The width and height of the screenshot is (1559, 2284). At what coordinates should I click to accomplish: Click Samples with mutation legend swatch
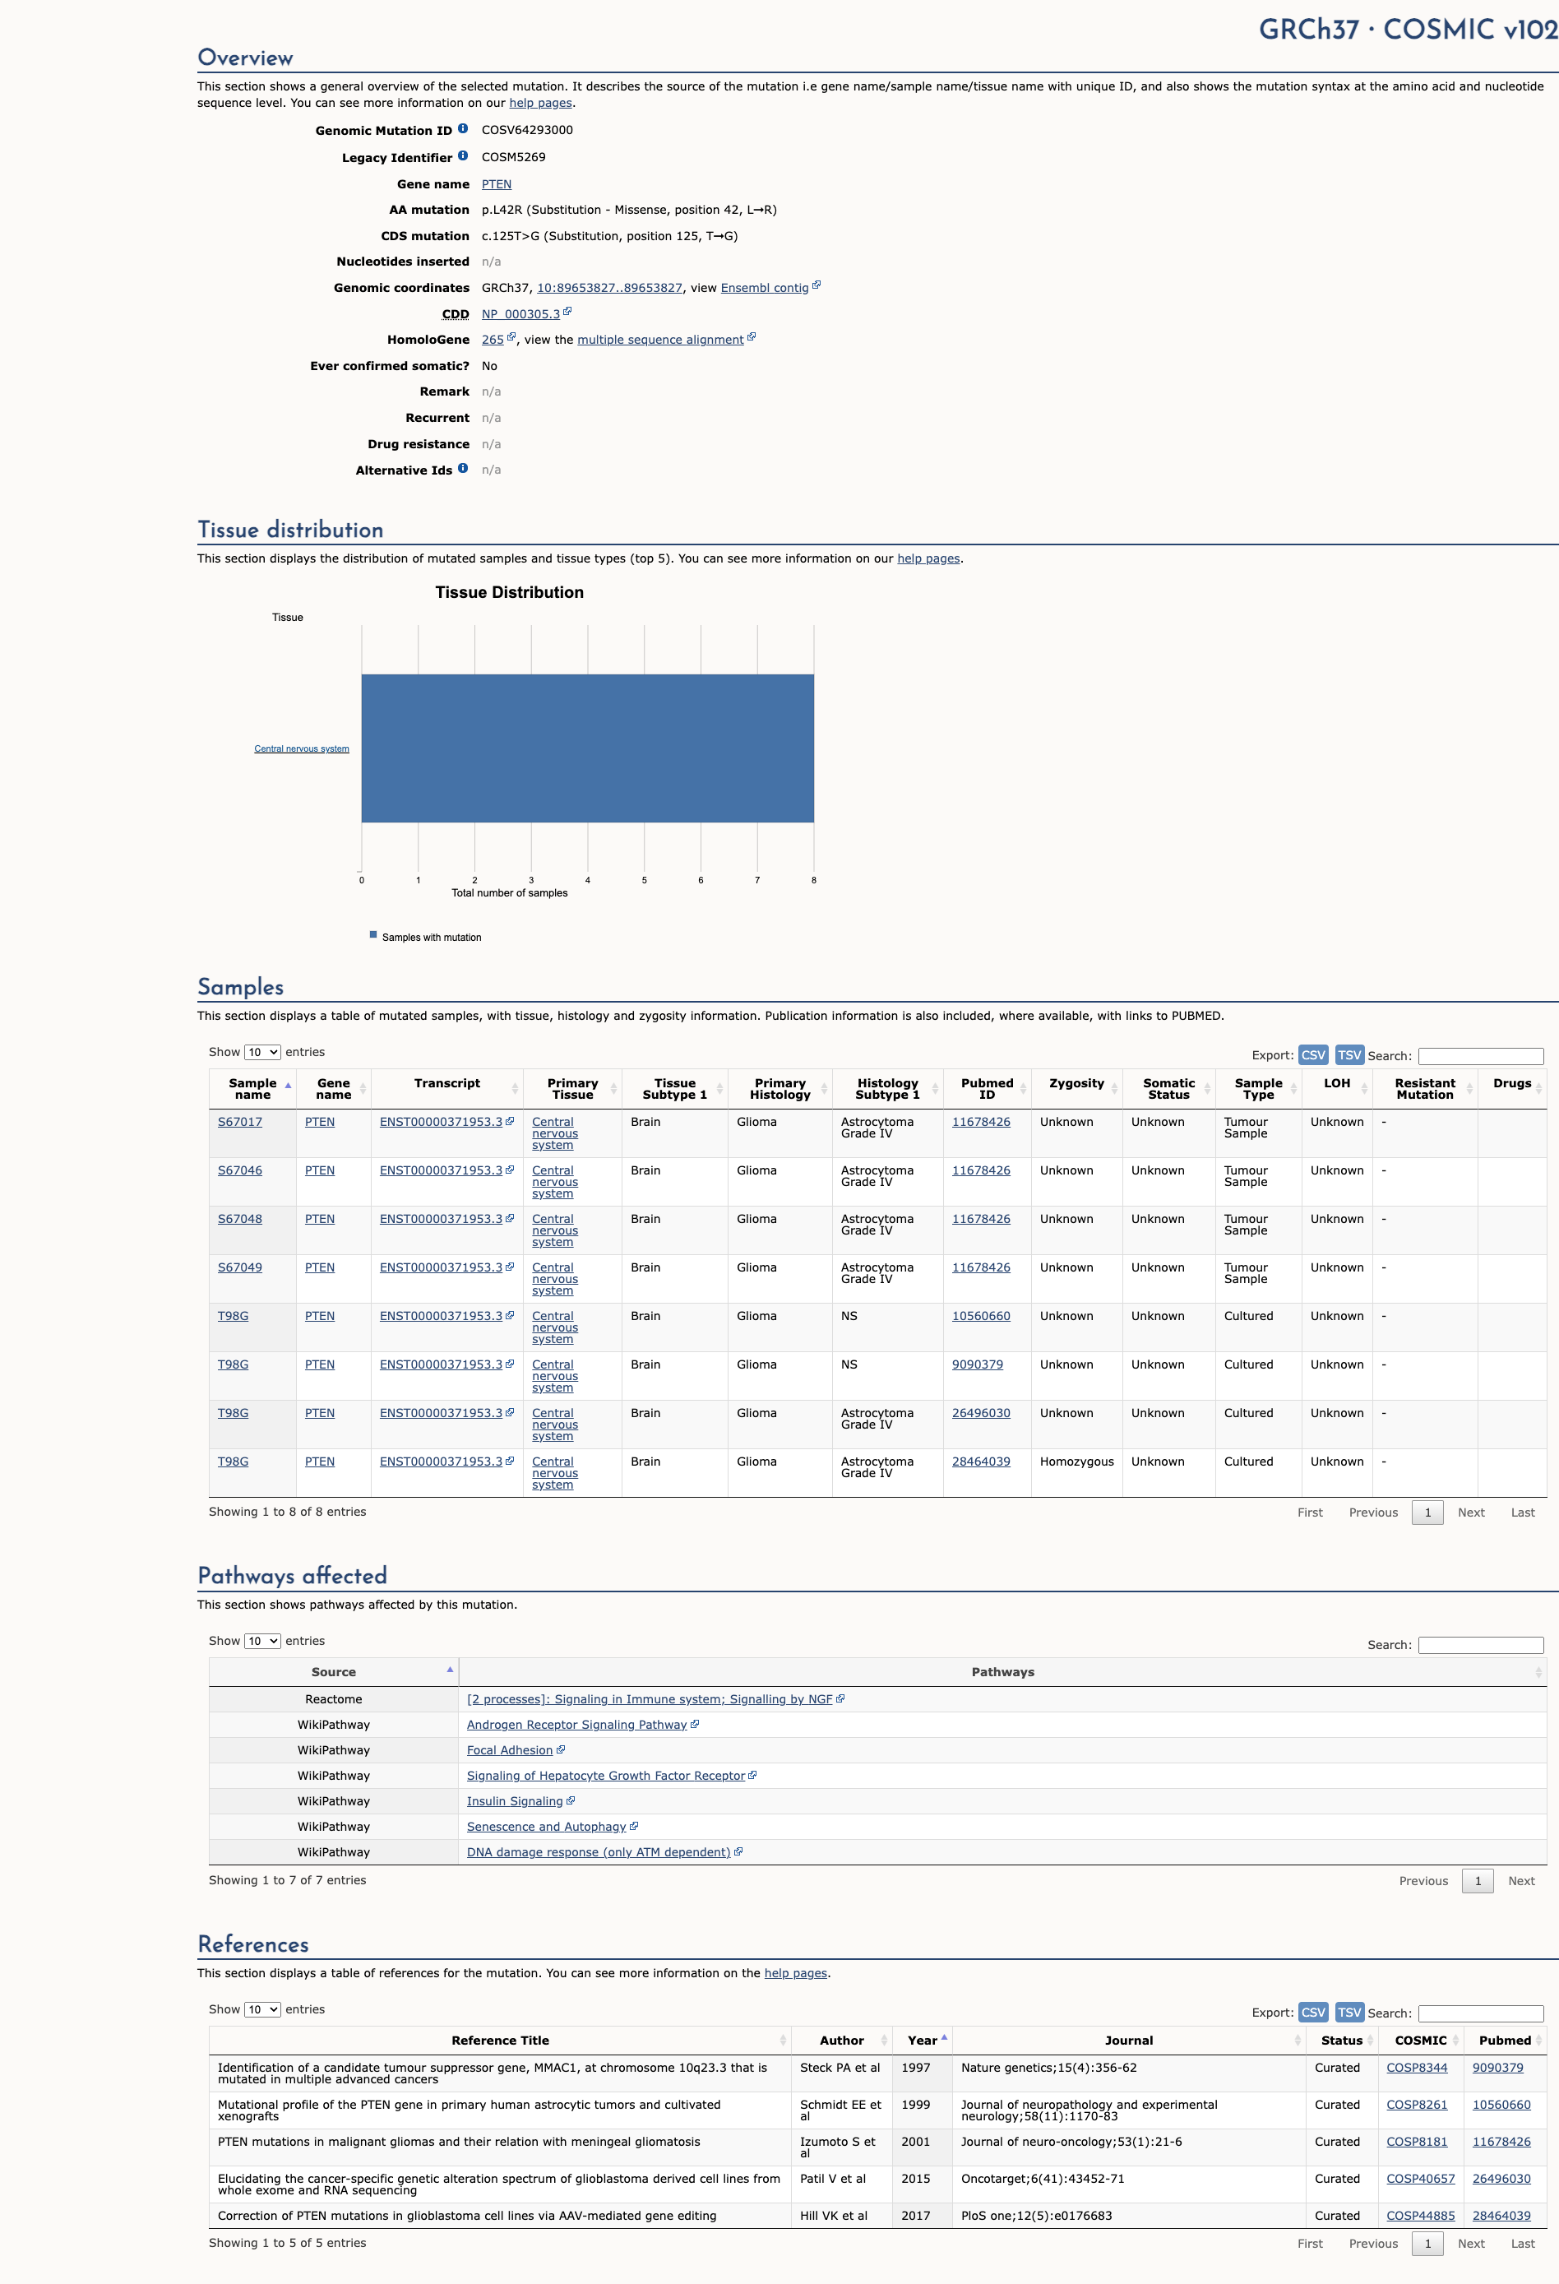coord(373,934)
